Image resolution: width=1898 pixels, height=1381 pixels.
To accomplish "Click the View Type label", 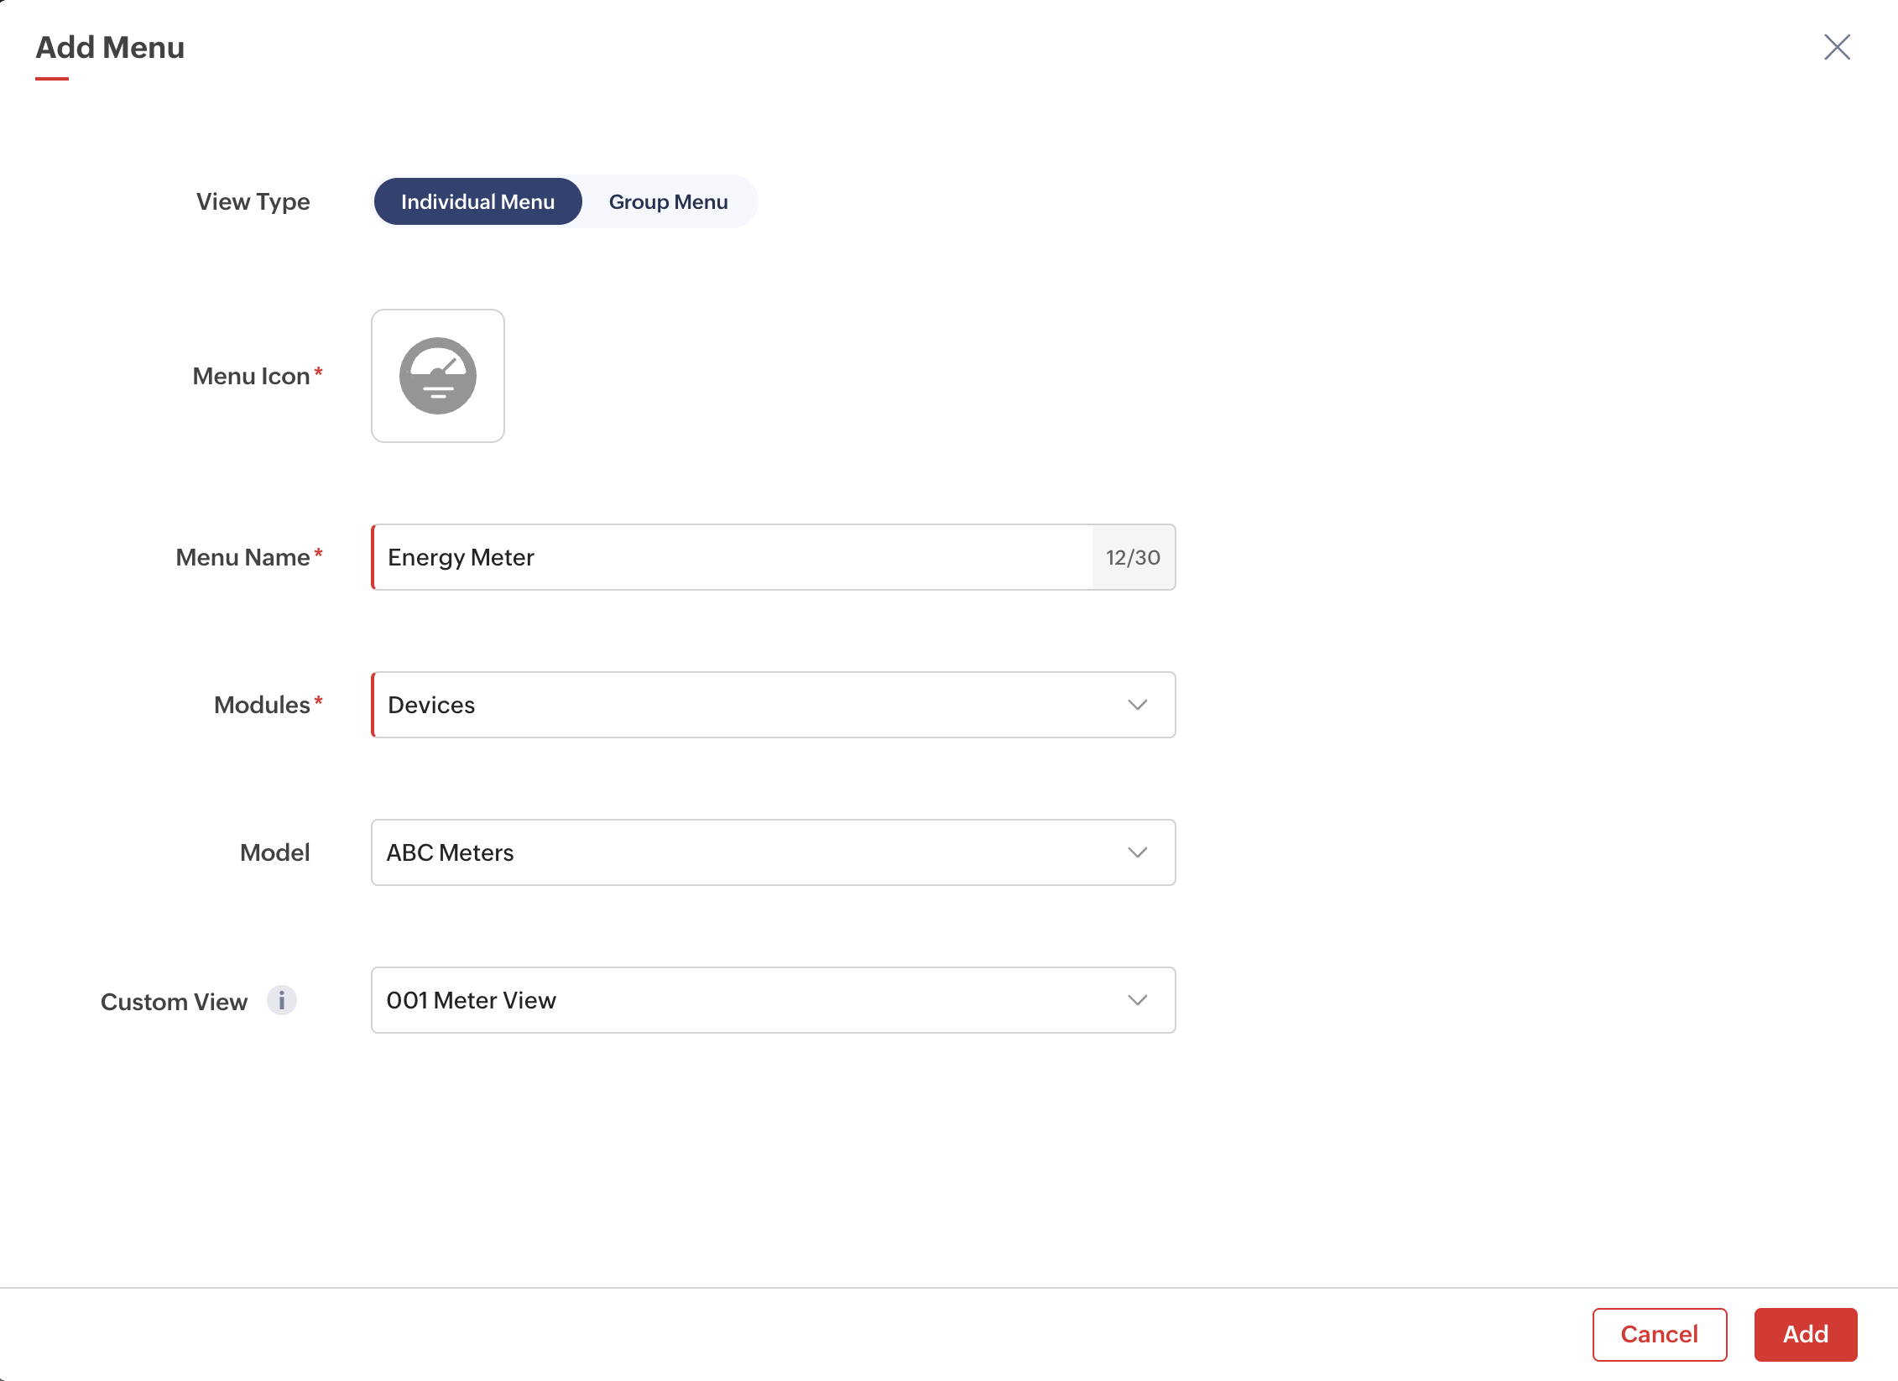I will (x=253, y=201).
